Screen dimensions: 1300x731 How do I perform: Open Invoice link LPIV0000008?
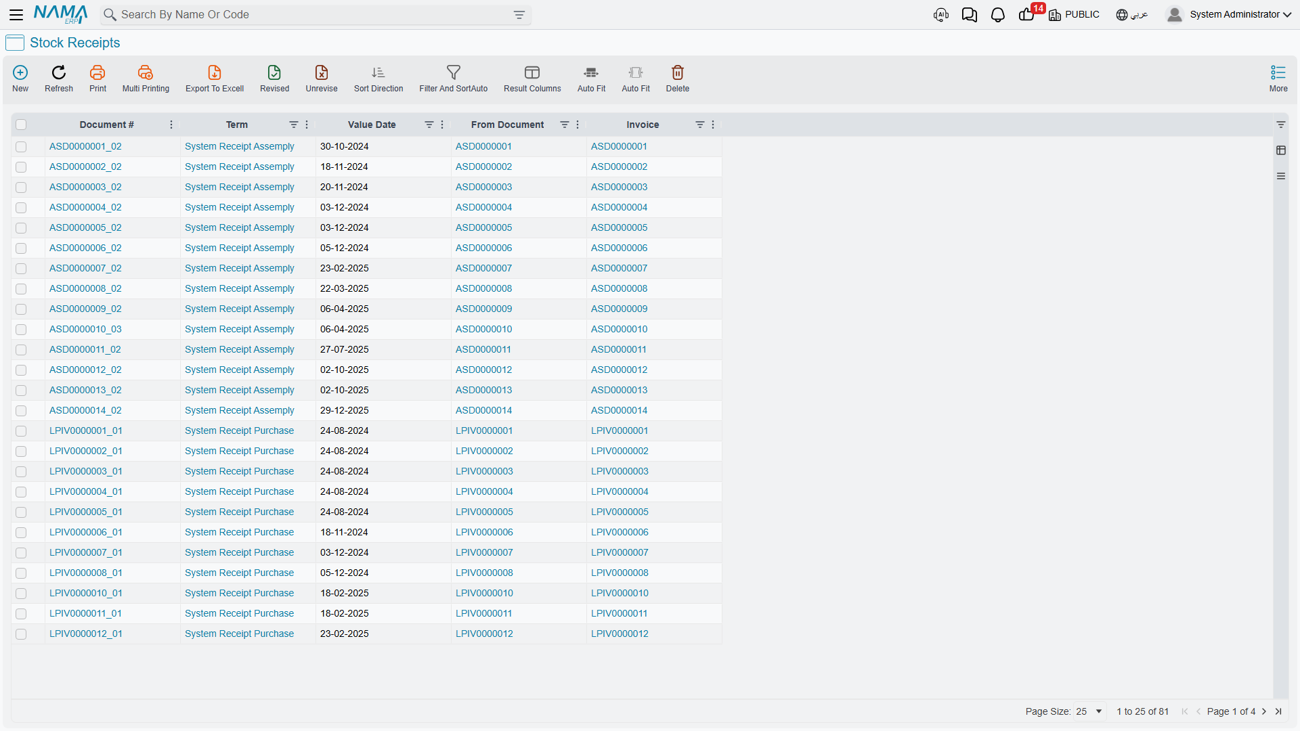tap(620, 573)
